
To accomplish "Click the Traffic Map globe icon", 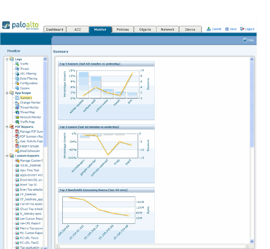I will 17,122.
